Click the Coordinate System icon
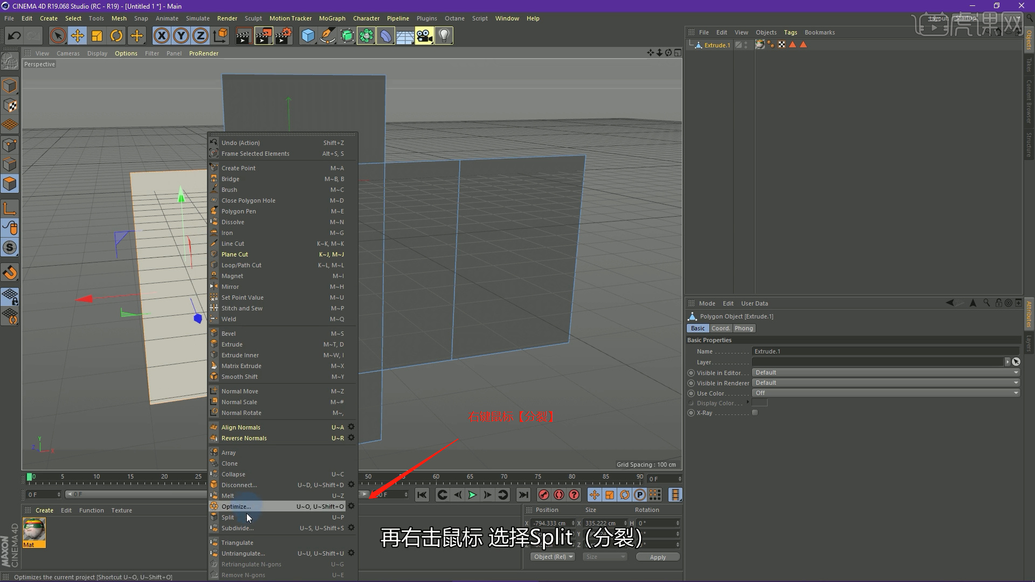 pyautogui.click(x=220, y=36)
